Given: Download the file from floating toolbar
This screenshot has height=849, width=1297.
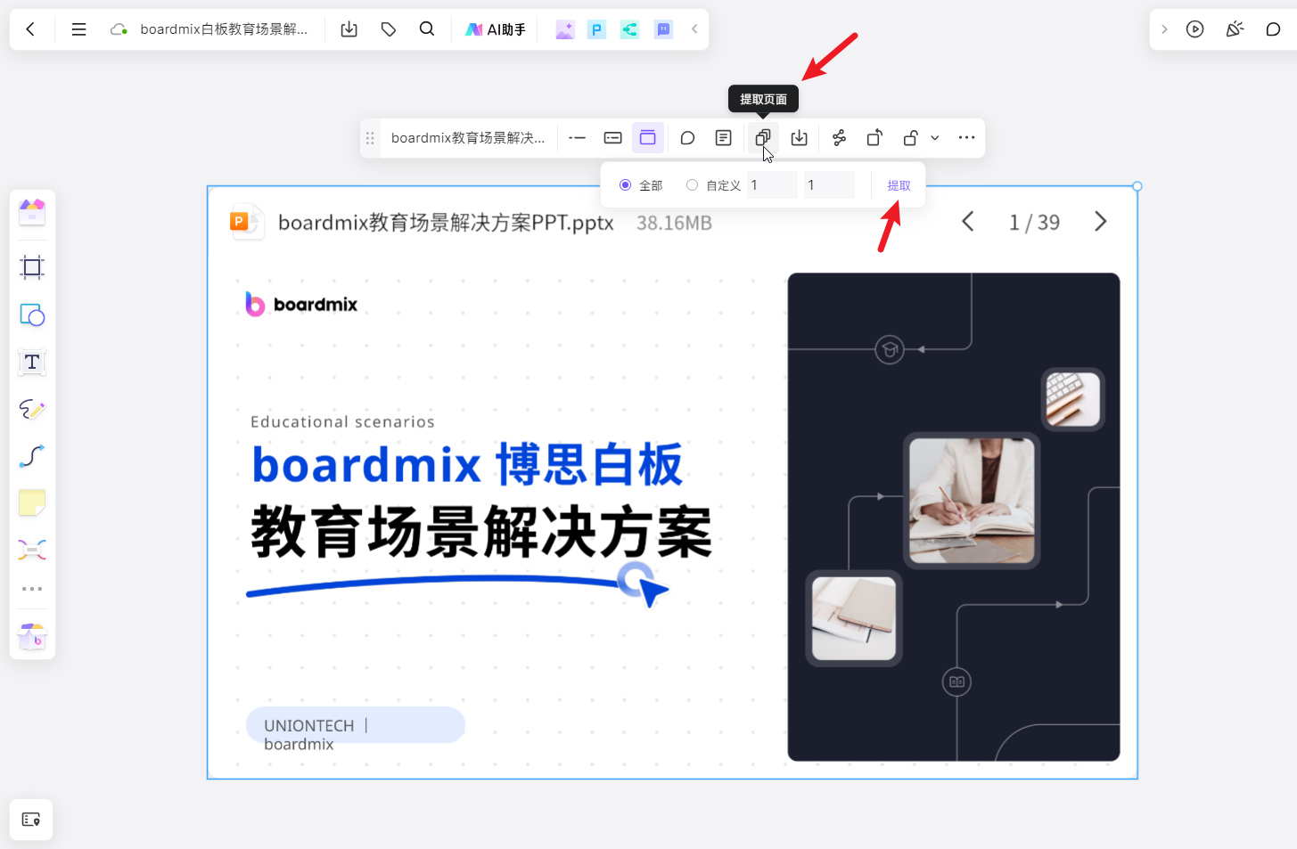Looking at the screenshot, I should (800, 138).
